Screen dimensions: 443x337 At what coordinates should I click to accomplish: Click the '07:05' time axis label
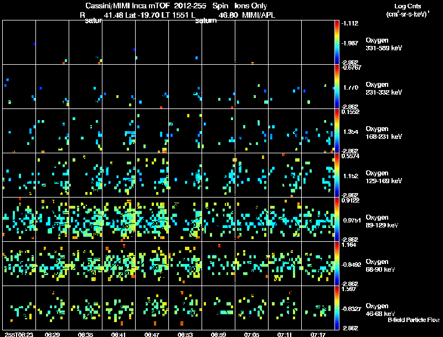[x=251, y=334]
